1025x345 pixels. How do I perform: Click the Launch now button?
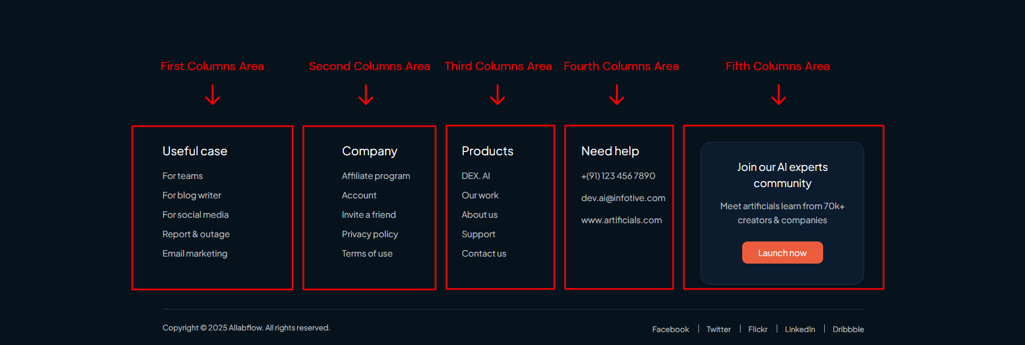[x=782, y=253]
